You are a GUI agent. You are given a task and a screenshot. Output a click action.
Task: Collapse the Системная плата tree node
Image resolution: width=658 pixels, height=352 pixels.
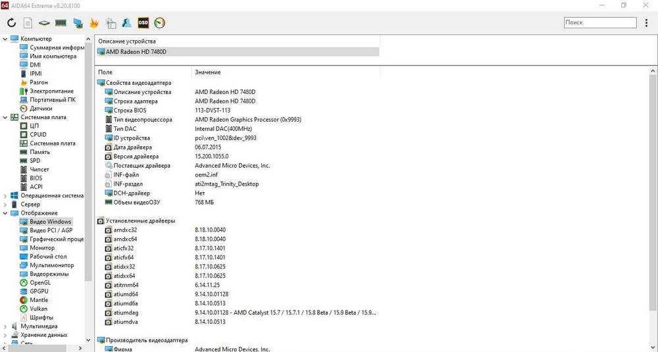point(5,118)
